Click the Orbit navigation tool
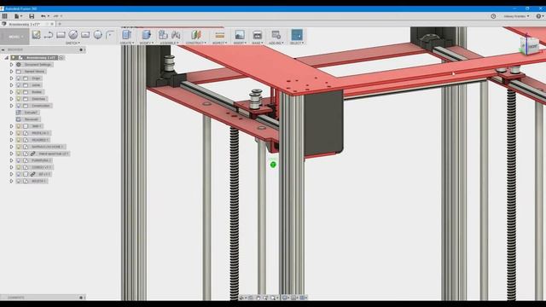 (241, 298)
